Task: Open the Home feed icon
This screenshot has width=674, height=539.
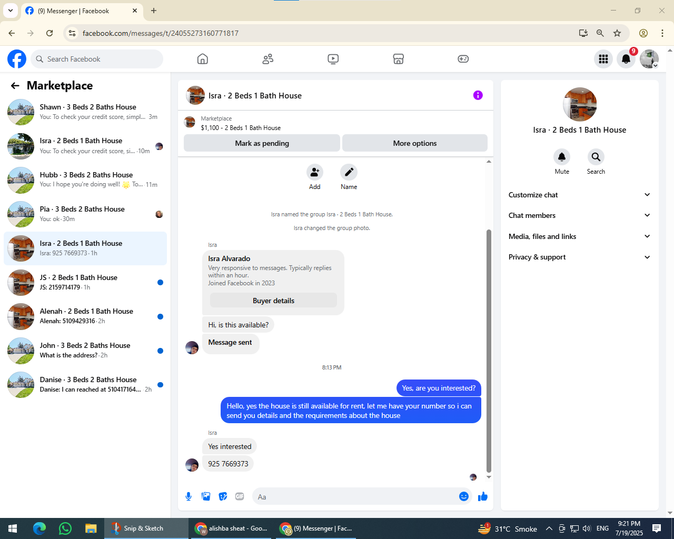Action: [203, 59]
